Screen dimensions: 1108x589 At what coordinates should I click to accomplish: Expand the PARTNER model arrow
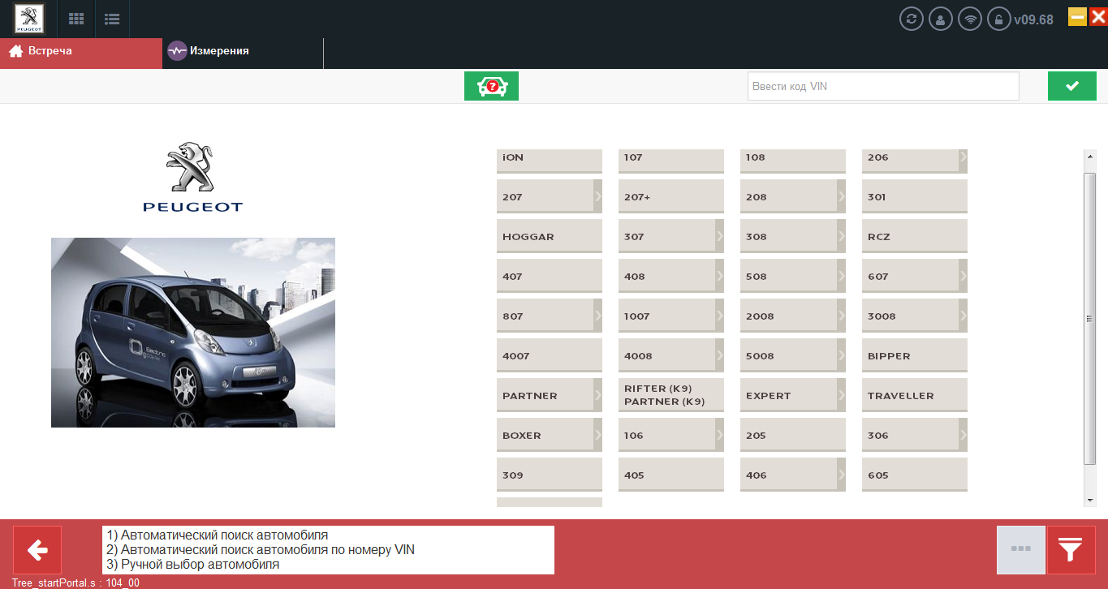pos(598,394)
